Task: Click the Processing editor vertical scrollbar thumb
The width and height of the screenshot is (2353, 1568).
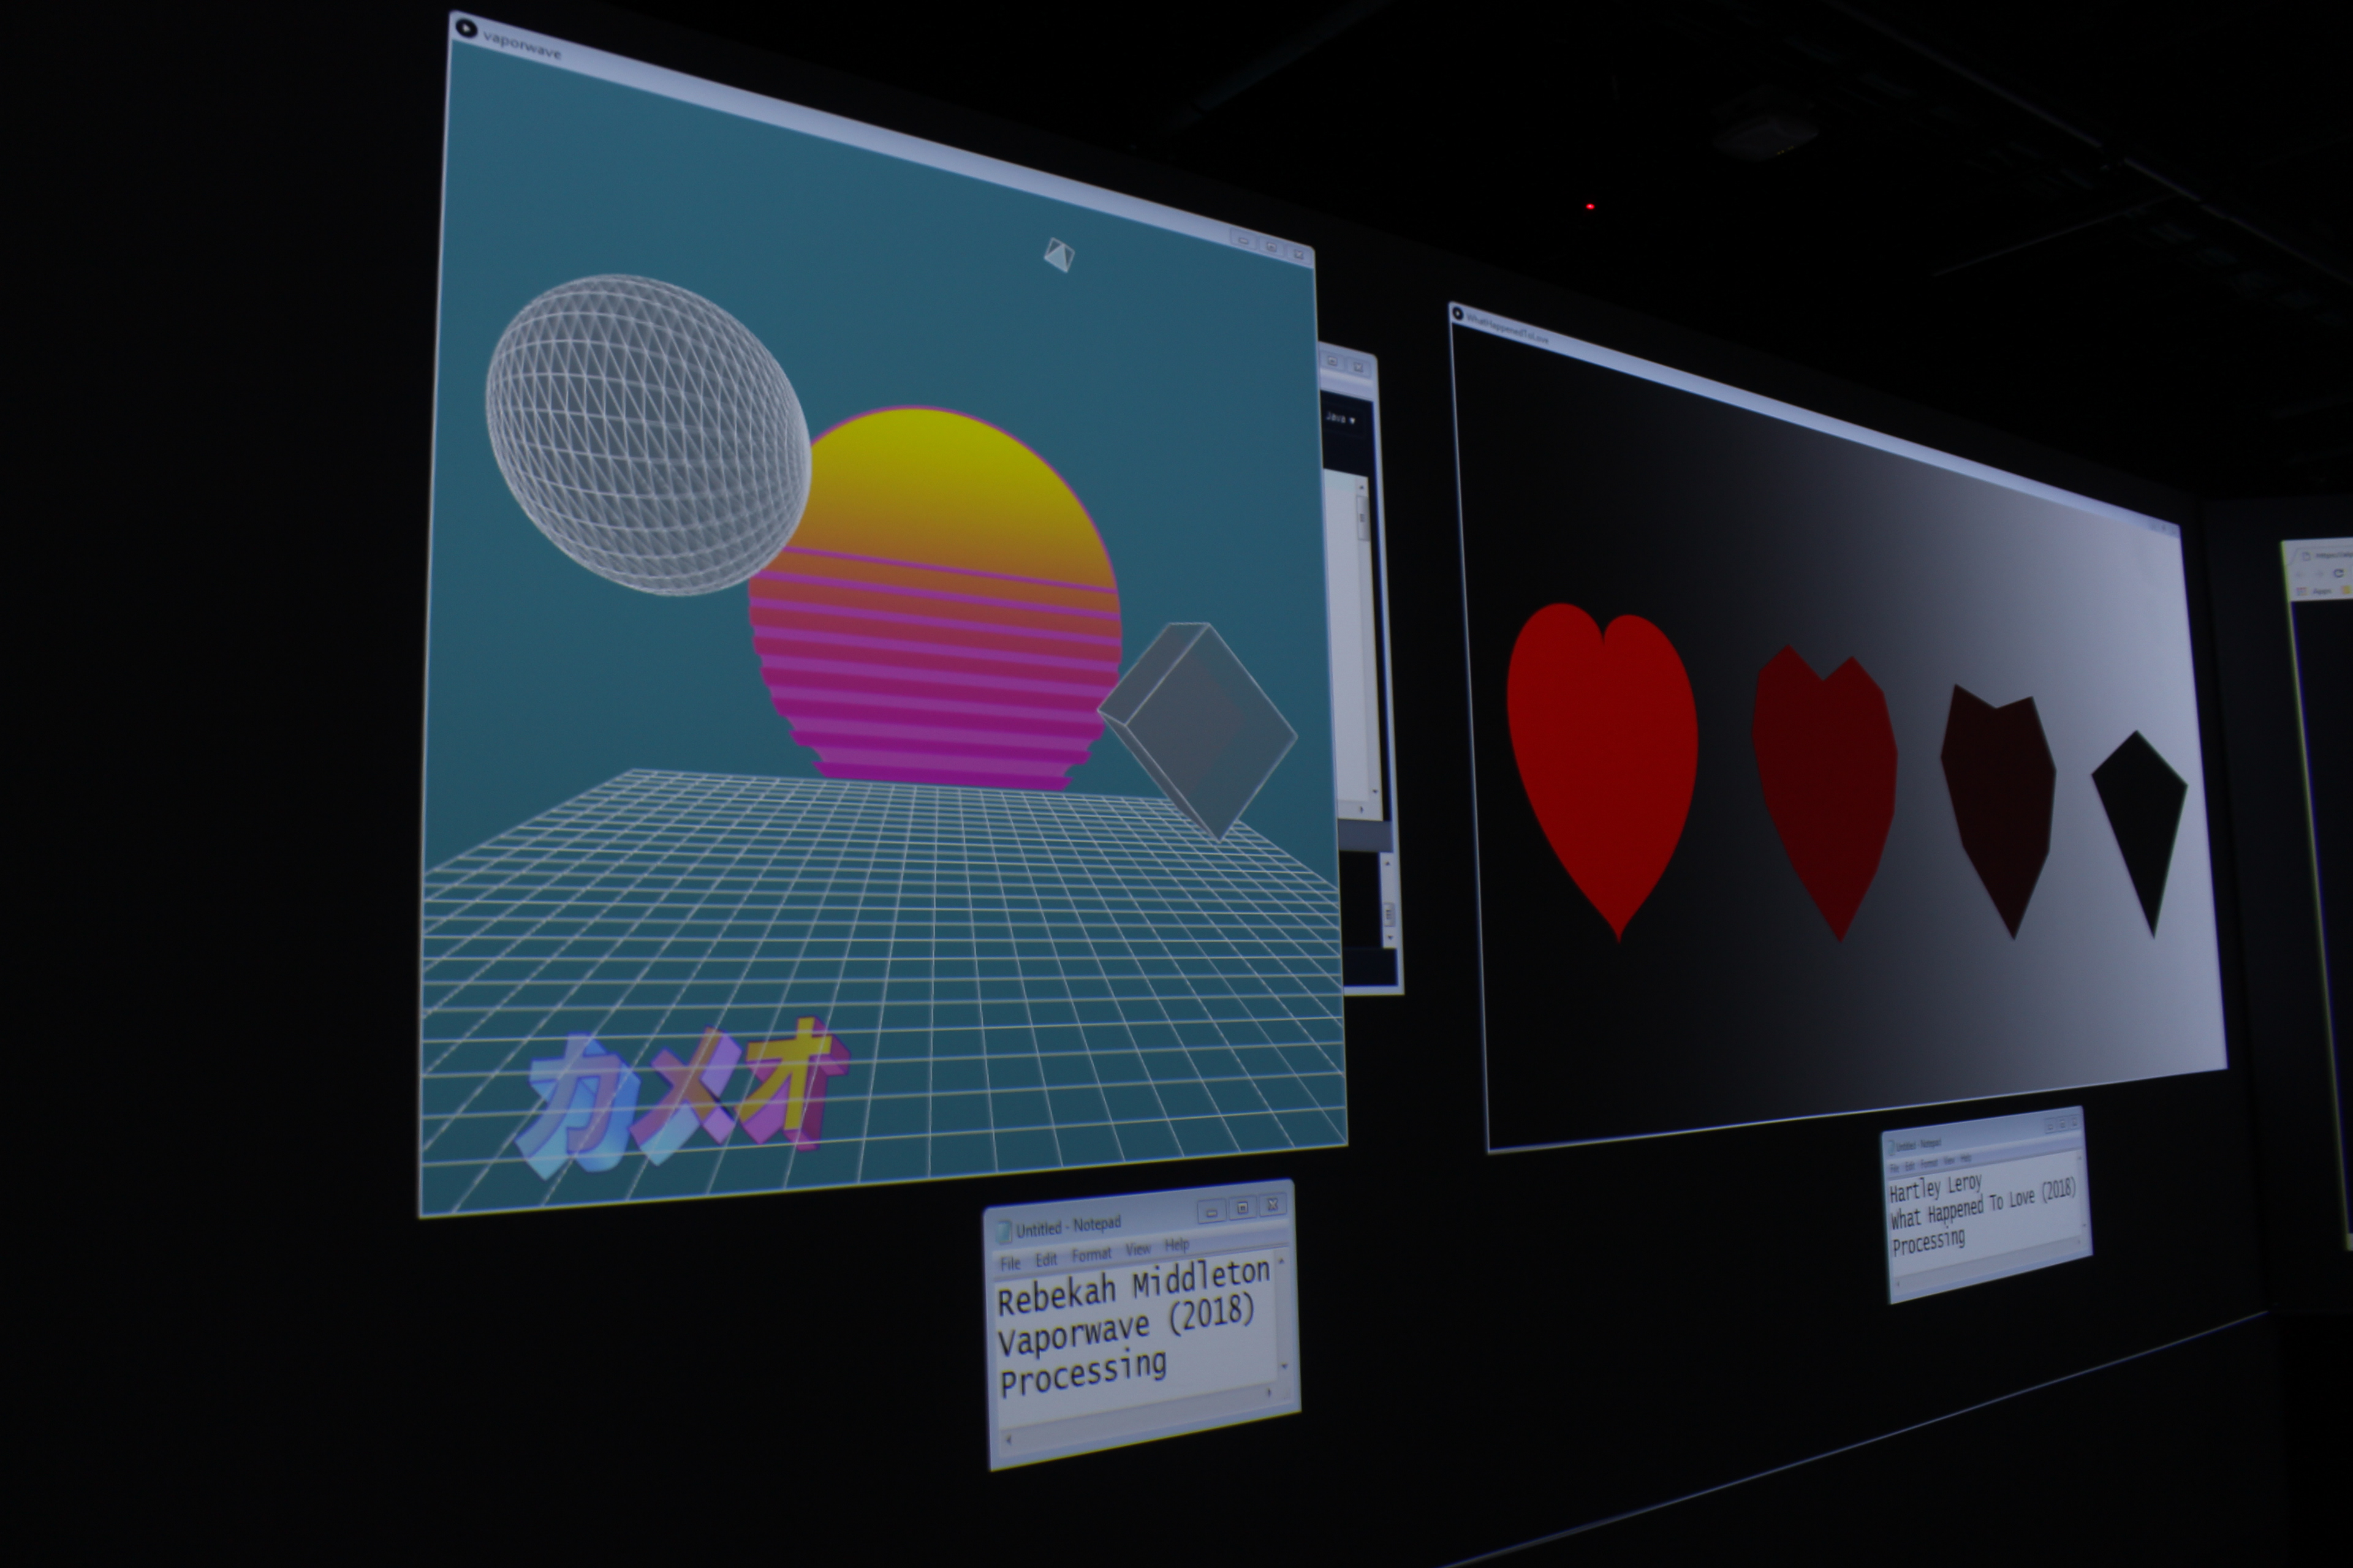Action: (x=1362, y=518)
